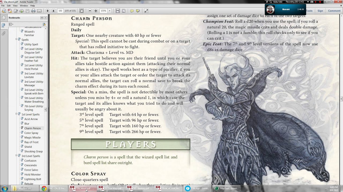Jump to Acid Arrow bookmark
The image size is (343, 192).
click(x=31, y=119)
